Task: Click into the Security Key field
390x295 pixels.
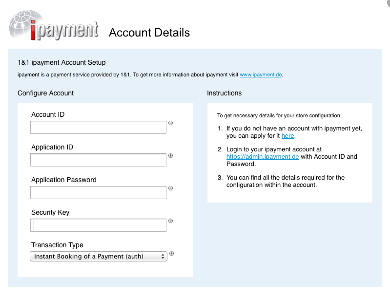Action: pyautogui.click(x=98, y=225)
